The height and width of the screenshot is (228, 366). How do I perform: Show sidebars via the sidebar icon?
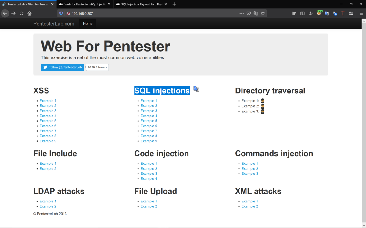pyautogui.click(x=303, y=13)
